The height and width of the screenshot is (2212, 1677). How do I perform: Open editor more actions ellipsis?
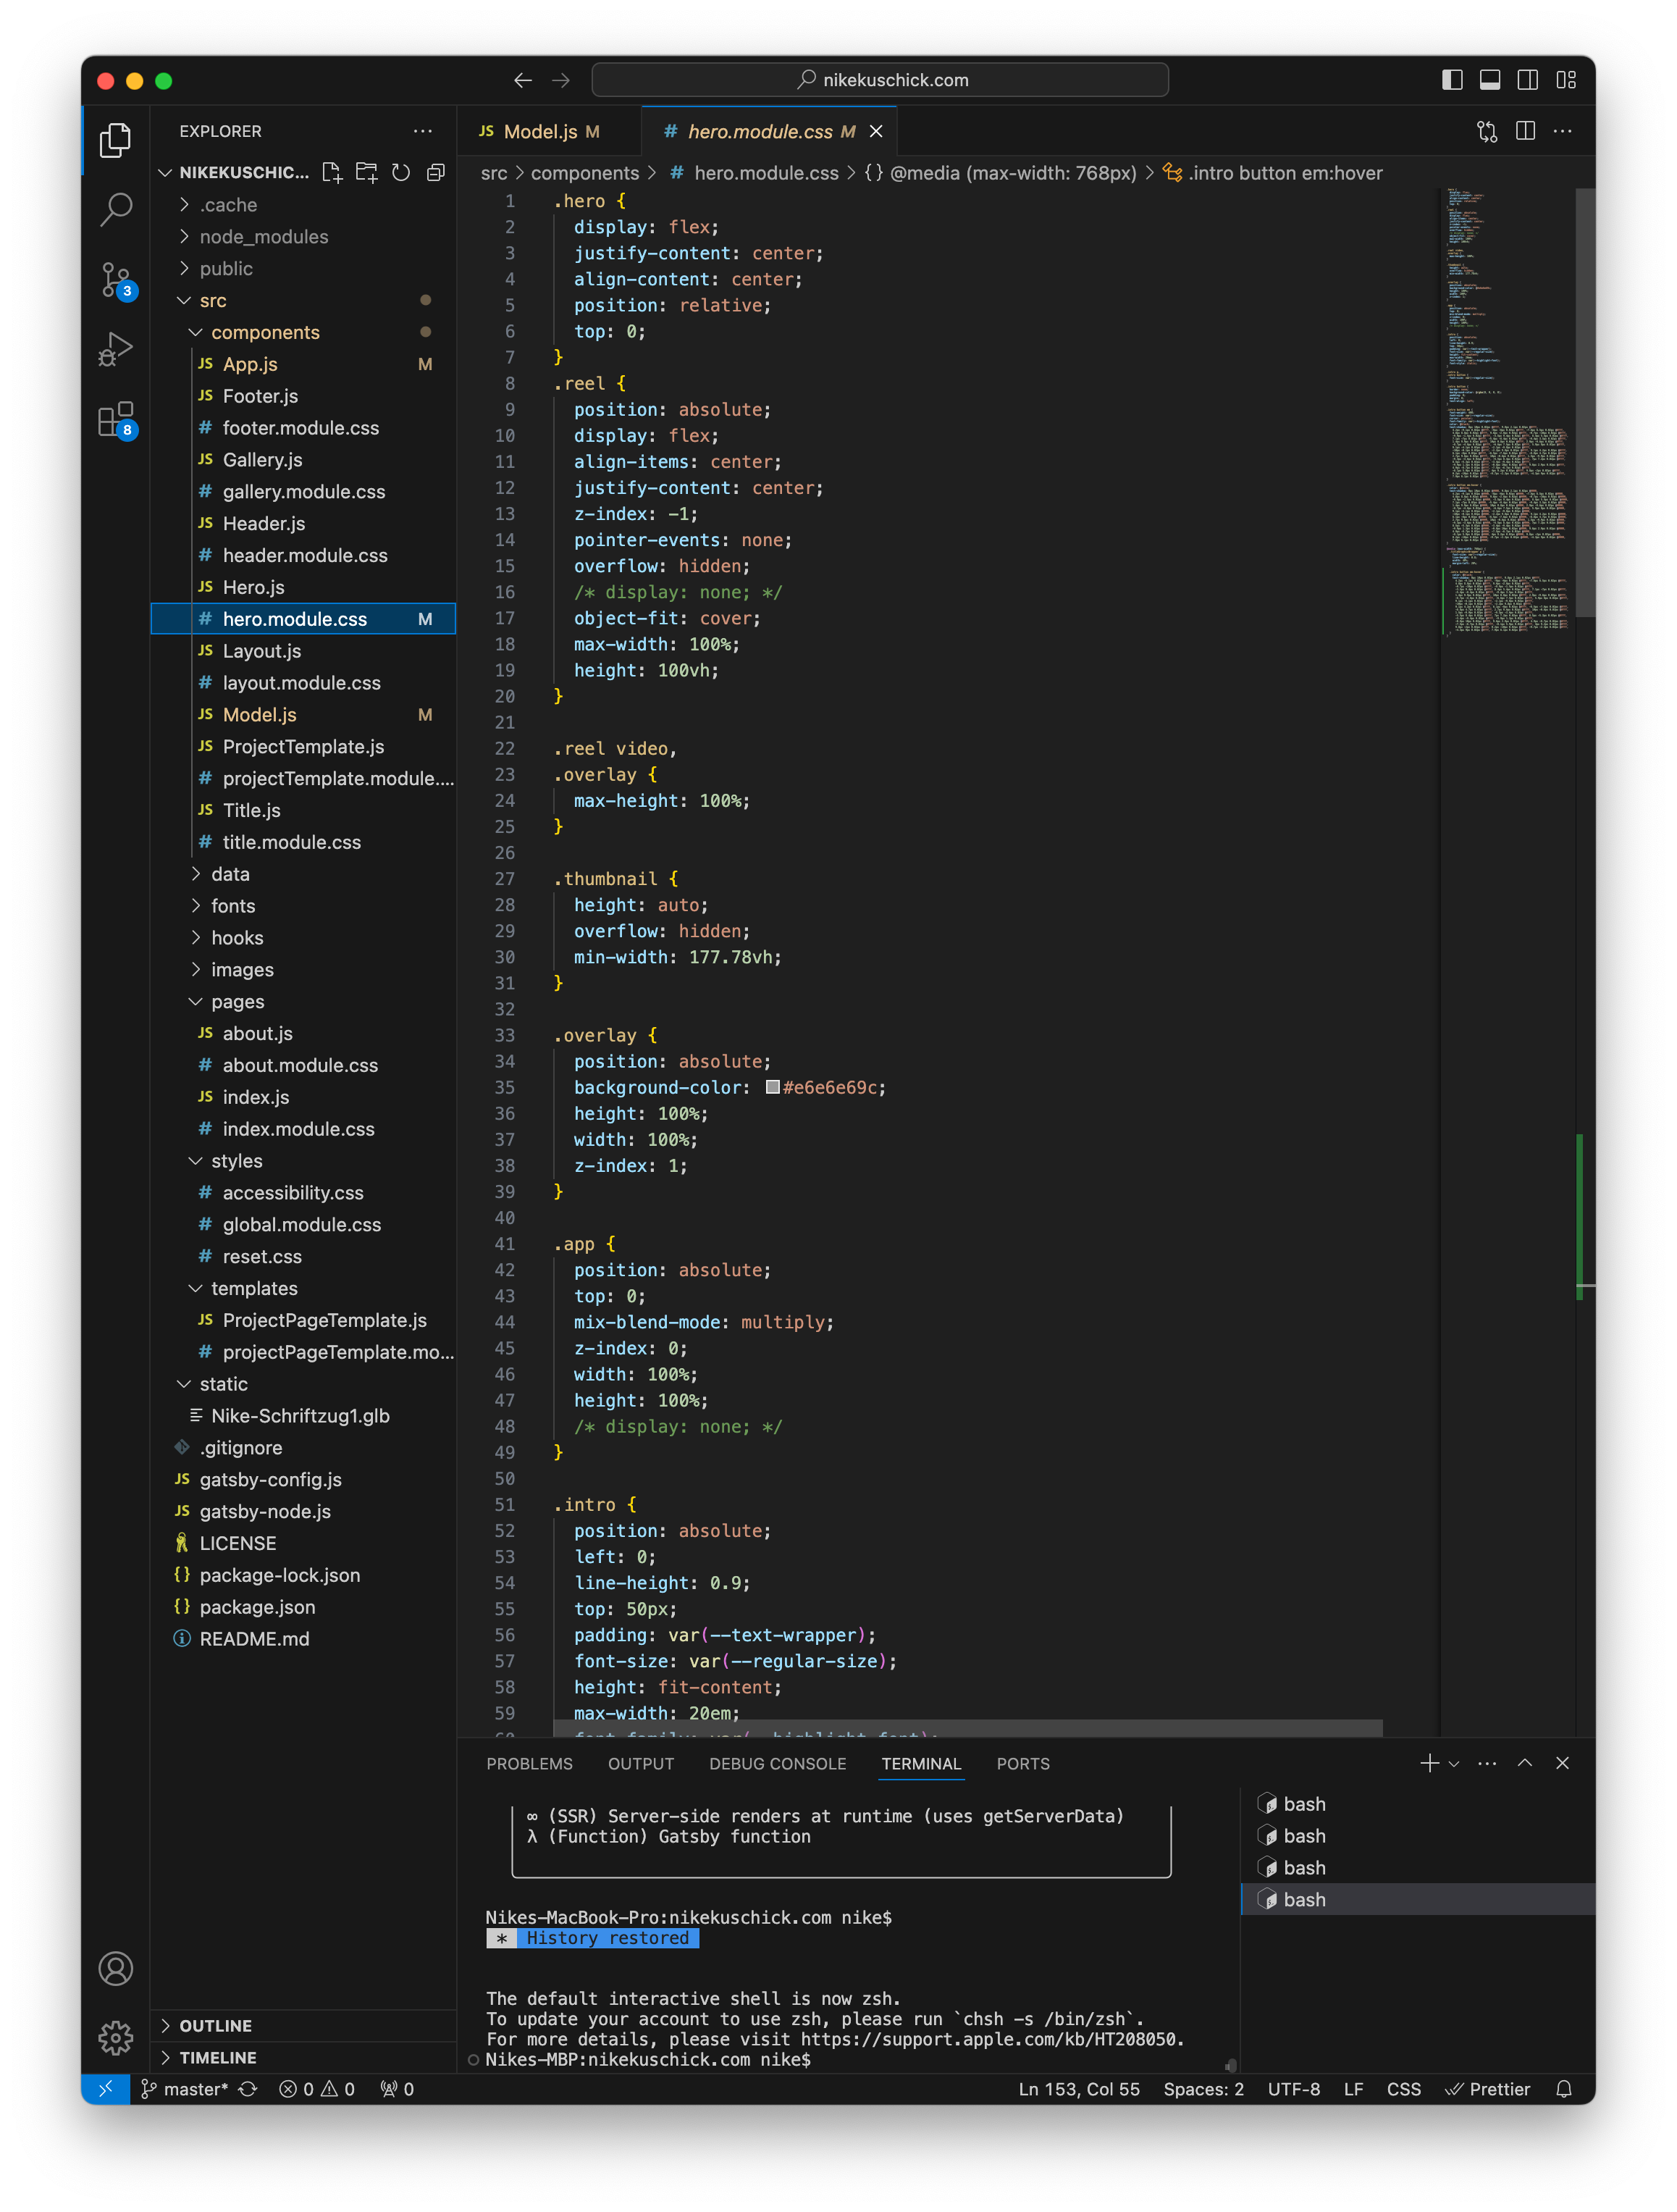1563,131
